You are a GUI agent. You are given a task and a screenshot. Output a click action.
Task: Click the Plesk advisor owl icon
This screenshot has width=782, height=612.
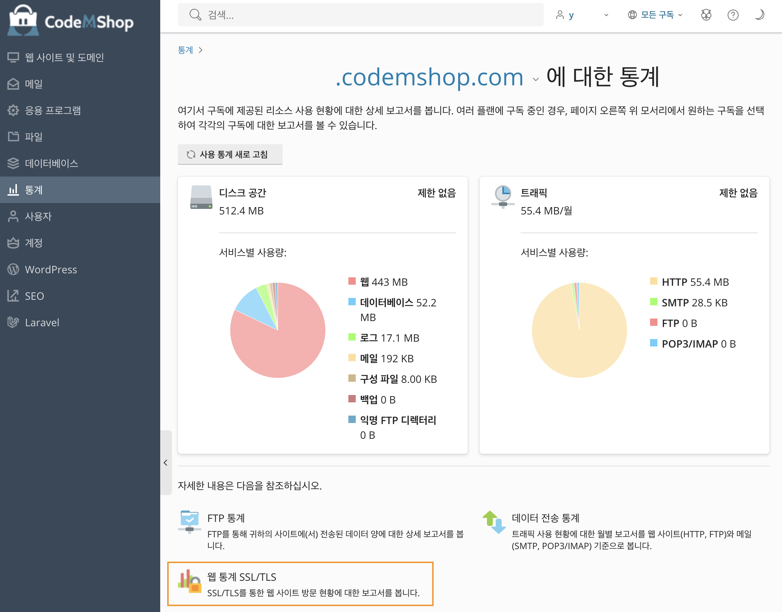[706, 15]
